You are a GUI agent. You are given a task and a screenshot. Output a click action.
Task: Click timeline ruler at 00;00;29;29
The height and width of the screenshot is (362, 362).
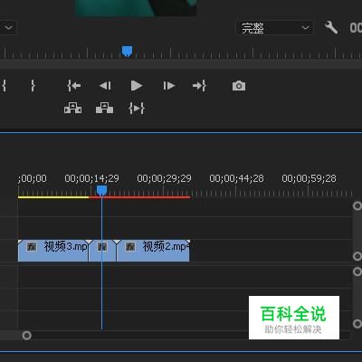click(164, 178)
